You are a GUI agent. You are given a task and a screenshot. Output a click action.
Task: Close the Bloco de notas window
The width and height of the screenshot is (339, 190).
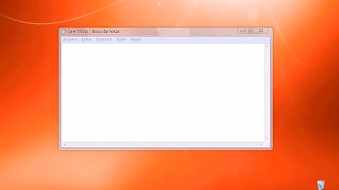point(261,31)
